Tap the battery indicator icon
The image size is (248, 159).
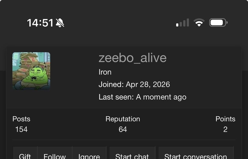218,23
